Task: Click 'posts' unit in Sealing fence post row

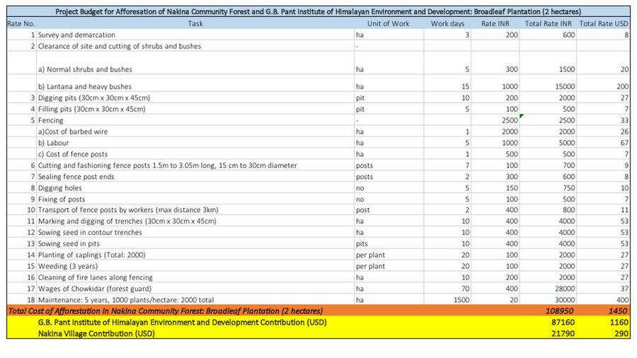Action: (x=365, y=177)
